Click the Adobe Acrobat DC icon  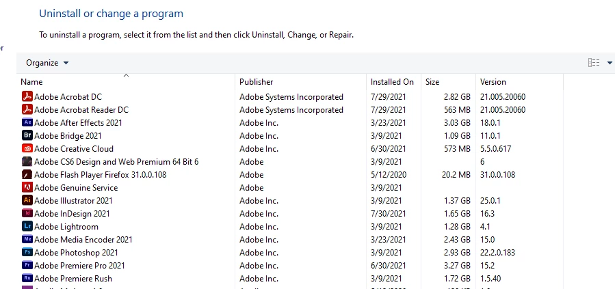pyautogui.click(x=27, y=97)
